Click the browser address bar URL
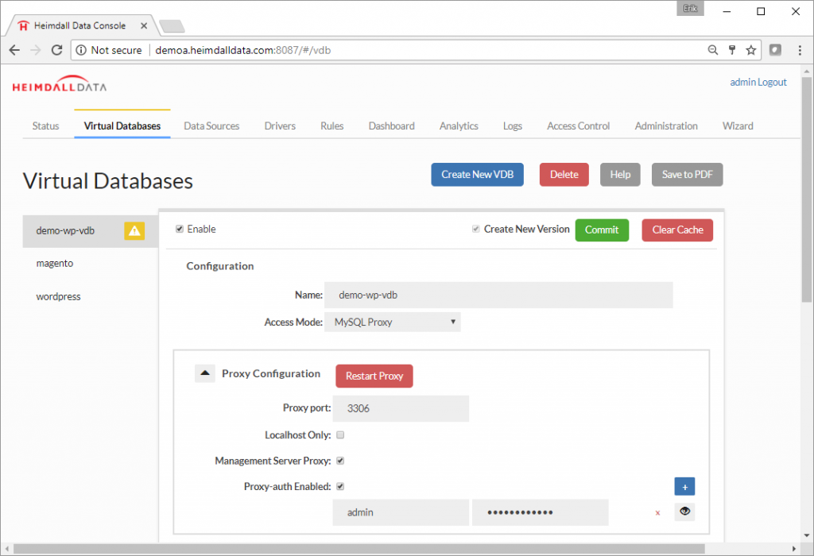The image size is (814, 556). click(x=243, y=50)
